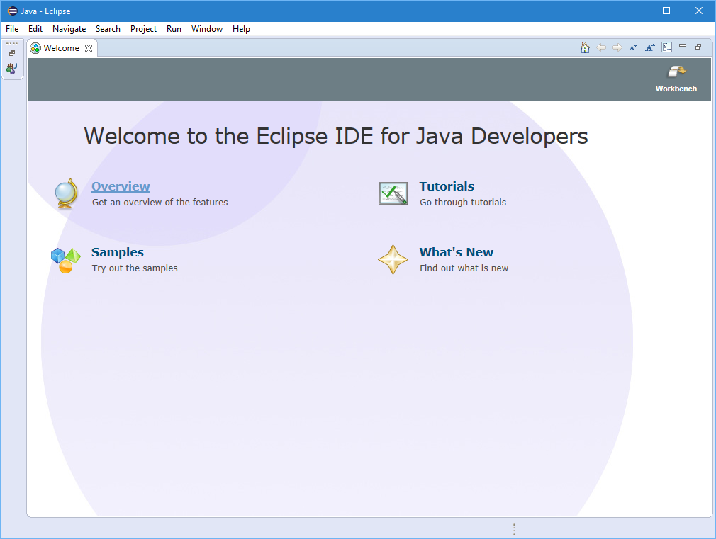This screenshot has height=539, width=716.
Task: Click the Navigate Forward arrow icon
Action: tap(617, 47)
